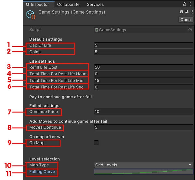Switch to the Collaborate tab
The height and width of the screenshot is (180, 195).
point(68,4)
